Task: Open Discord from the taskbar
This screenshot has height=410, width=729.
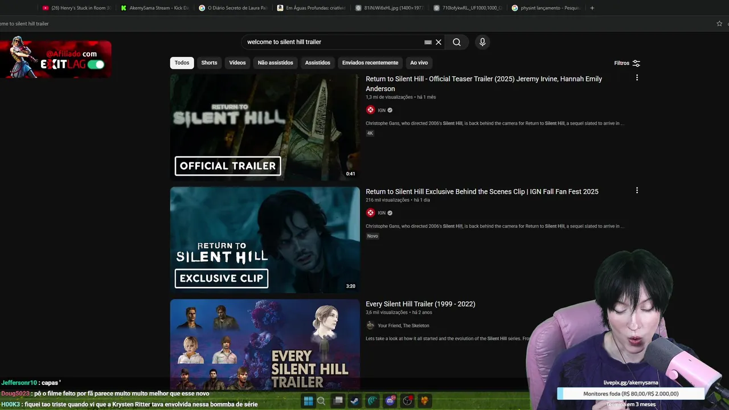Action: (x=390, y=401)
